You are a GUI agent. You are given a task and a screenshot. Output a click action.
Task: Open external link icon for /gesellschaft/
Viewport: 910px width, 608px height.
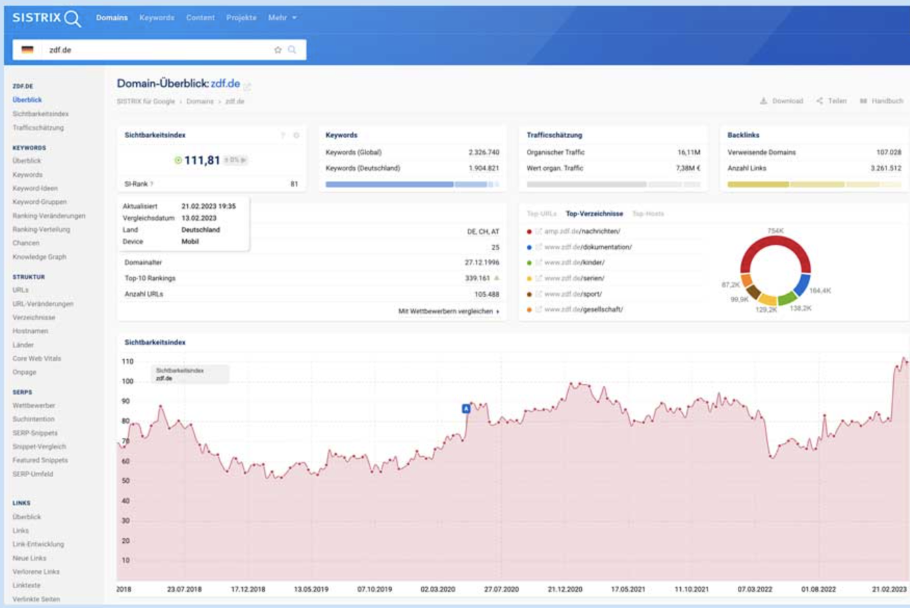point(538,309)
